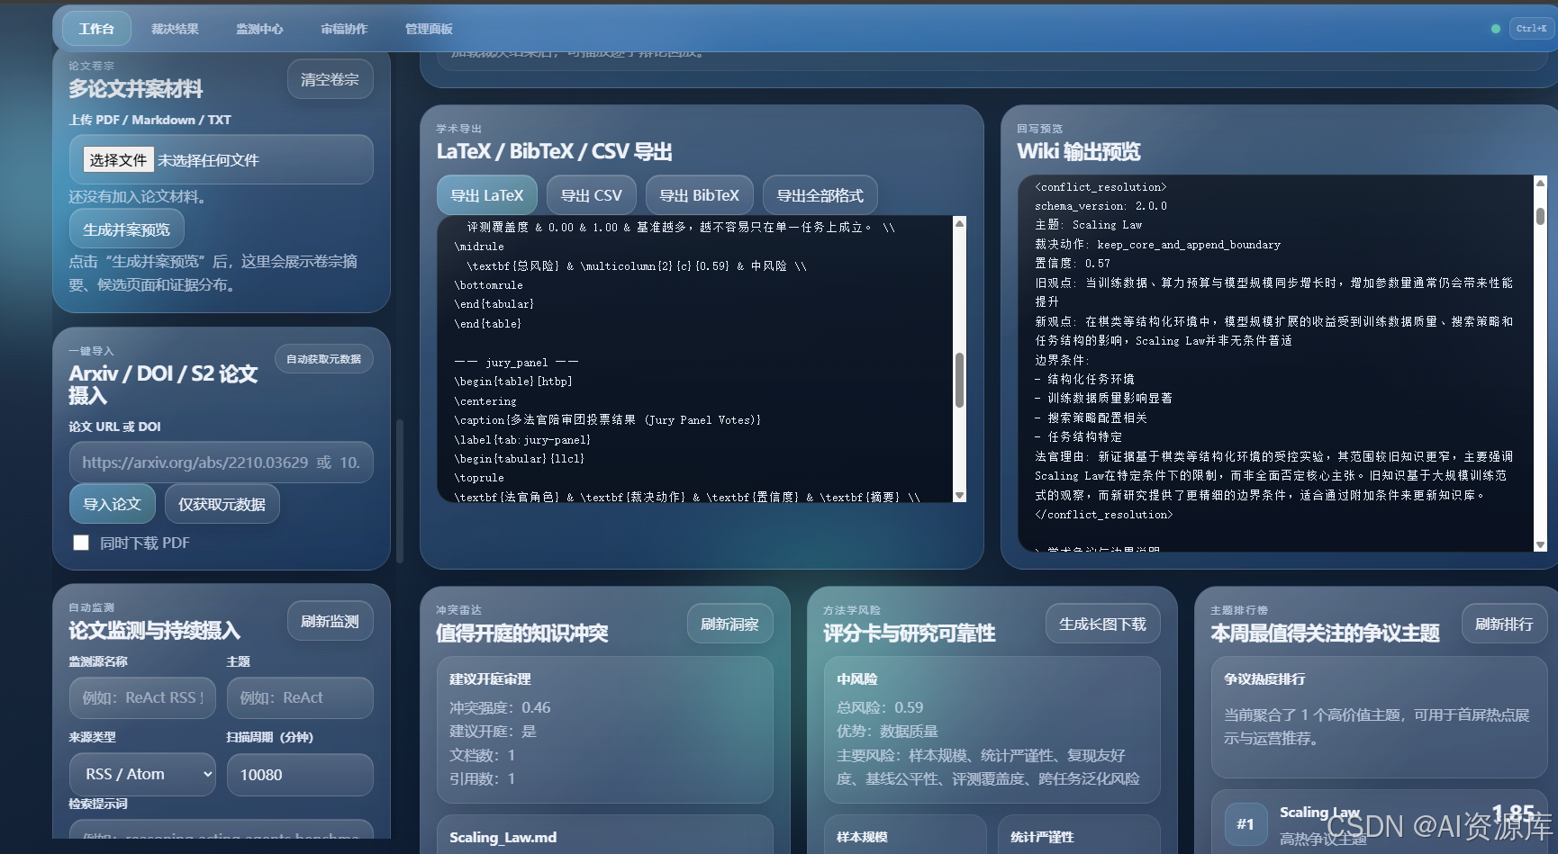The image size is (1558, 854).
Task: Click the 争议热度排行 card
Action: click(x=1379, y=717)
